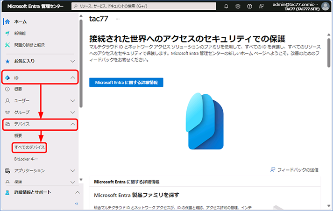This screenshot has height=211, width=333.
Task: Click the sidebar scrollbar down arrow
Action: (x=81, y=180)
